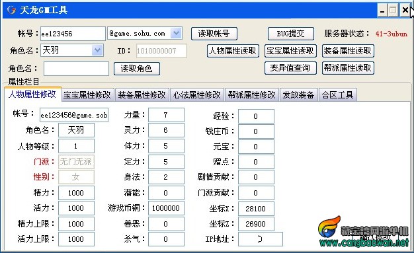The height and width of the screenshot is (253, 414).
Task: Click 人物属性读取 button
Action: (233, 51)
